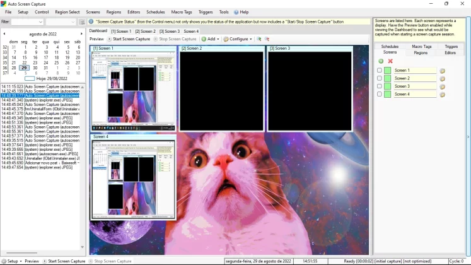Click the refresh icon beside filter dropdowns
The height and width of the screenshot is (265, 471).
tap(82, 22)
